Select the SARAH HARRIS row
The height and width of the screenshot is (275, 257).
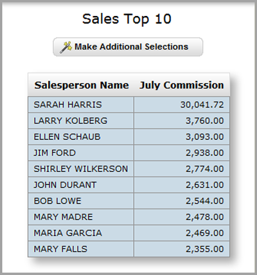click(x=128, y=104)
